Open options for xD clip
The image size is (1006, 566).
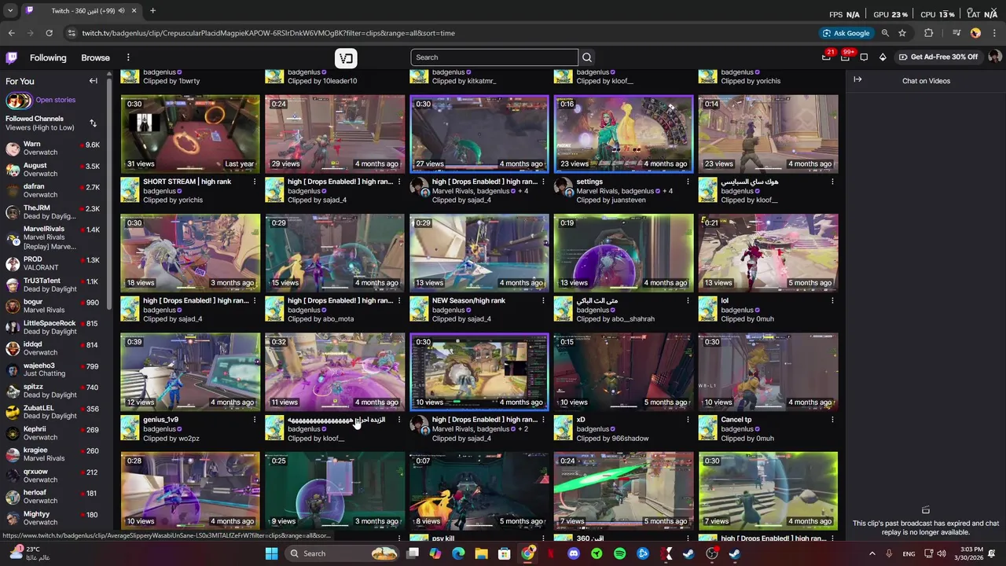point(688,420)
